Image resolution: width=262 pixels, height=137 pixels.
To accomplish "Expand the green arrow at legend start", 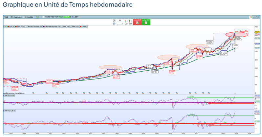I will pyautogui.click(x=6, y=26).
